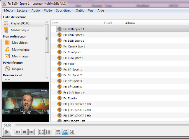Select Playlist in the sidebar
This screenshot has height=139, width=189.
24,23
